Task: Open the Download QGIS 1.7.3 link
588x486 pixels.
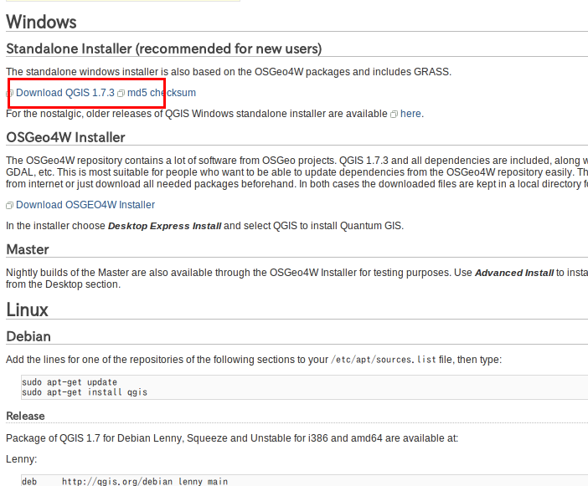Action: click(65, 93)
